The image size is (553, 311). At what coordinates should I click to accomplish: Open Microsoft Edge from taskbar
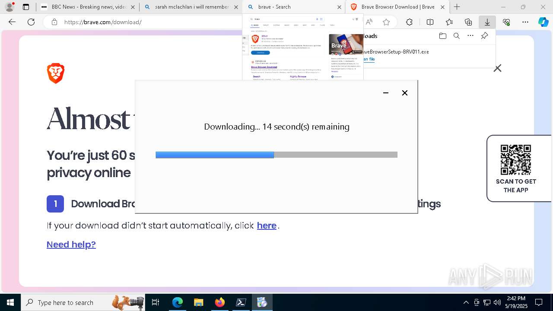[178, 302]
